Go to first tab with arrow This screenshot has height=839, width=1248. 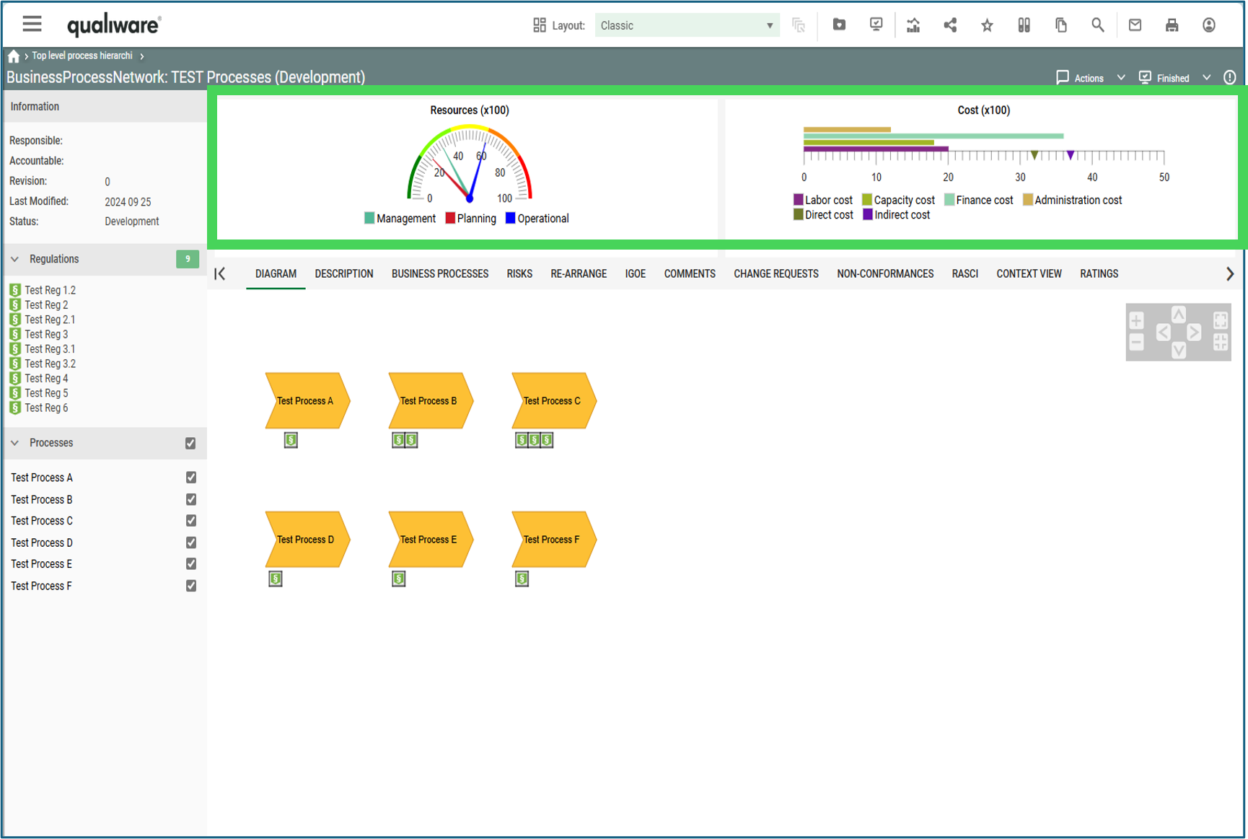(x=220, y=273)
